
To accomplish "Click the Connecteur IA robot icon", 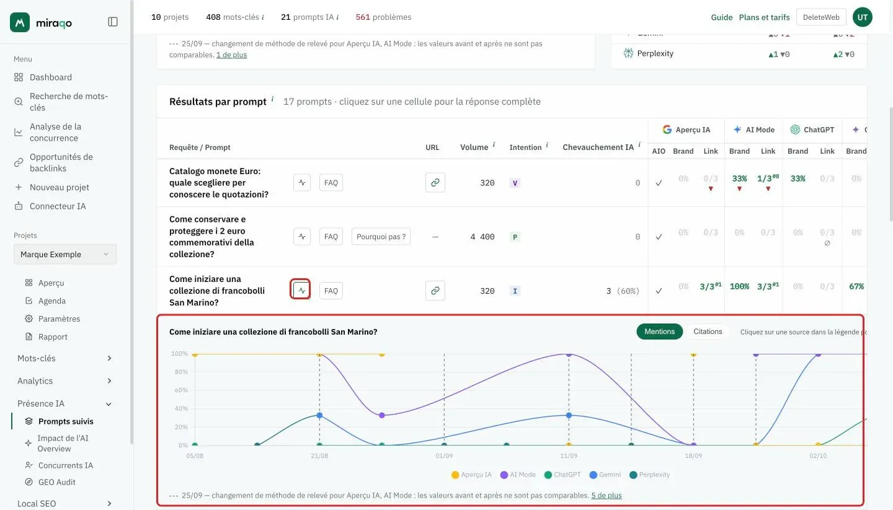I will pyautogui.click(x=19, y=206).
